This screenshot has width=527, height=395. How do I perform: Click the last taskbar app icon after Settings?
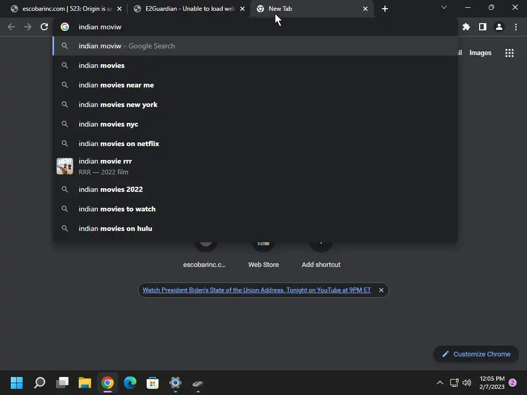tap(198, 383)
